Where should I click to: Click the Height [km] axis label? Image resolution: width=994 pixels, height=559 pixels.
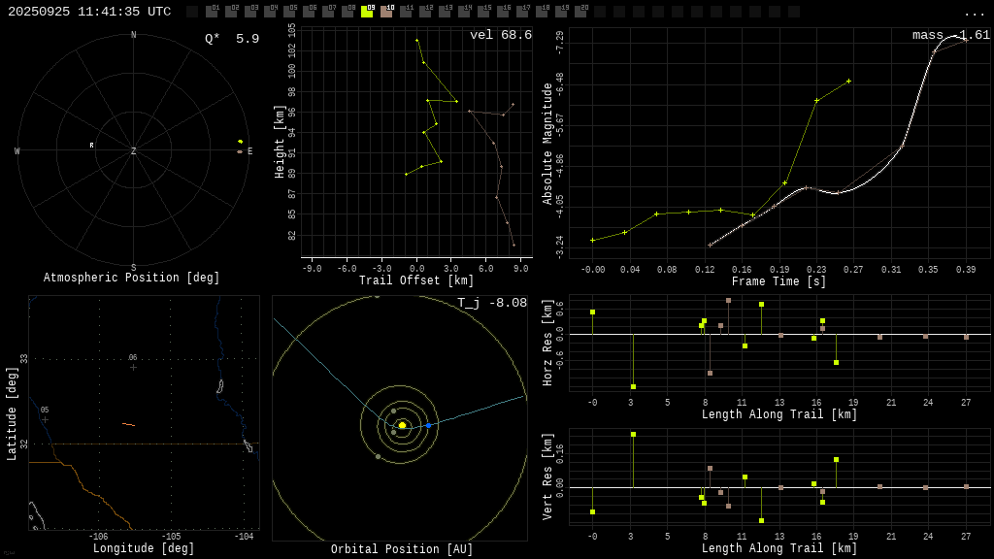coord(280,142)
